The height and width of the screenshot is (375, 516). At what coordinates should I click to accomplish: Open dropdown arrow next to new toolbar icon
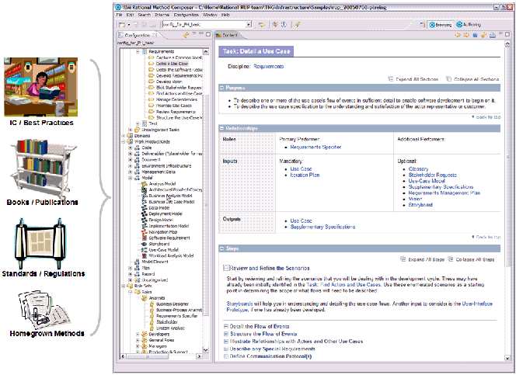tap(129, 25)
